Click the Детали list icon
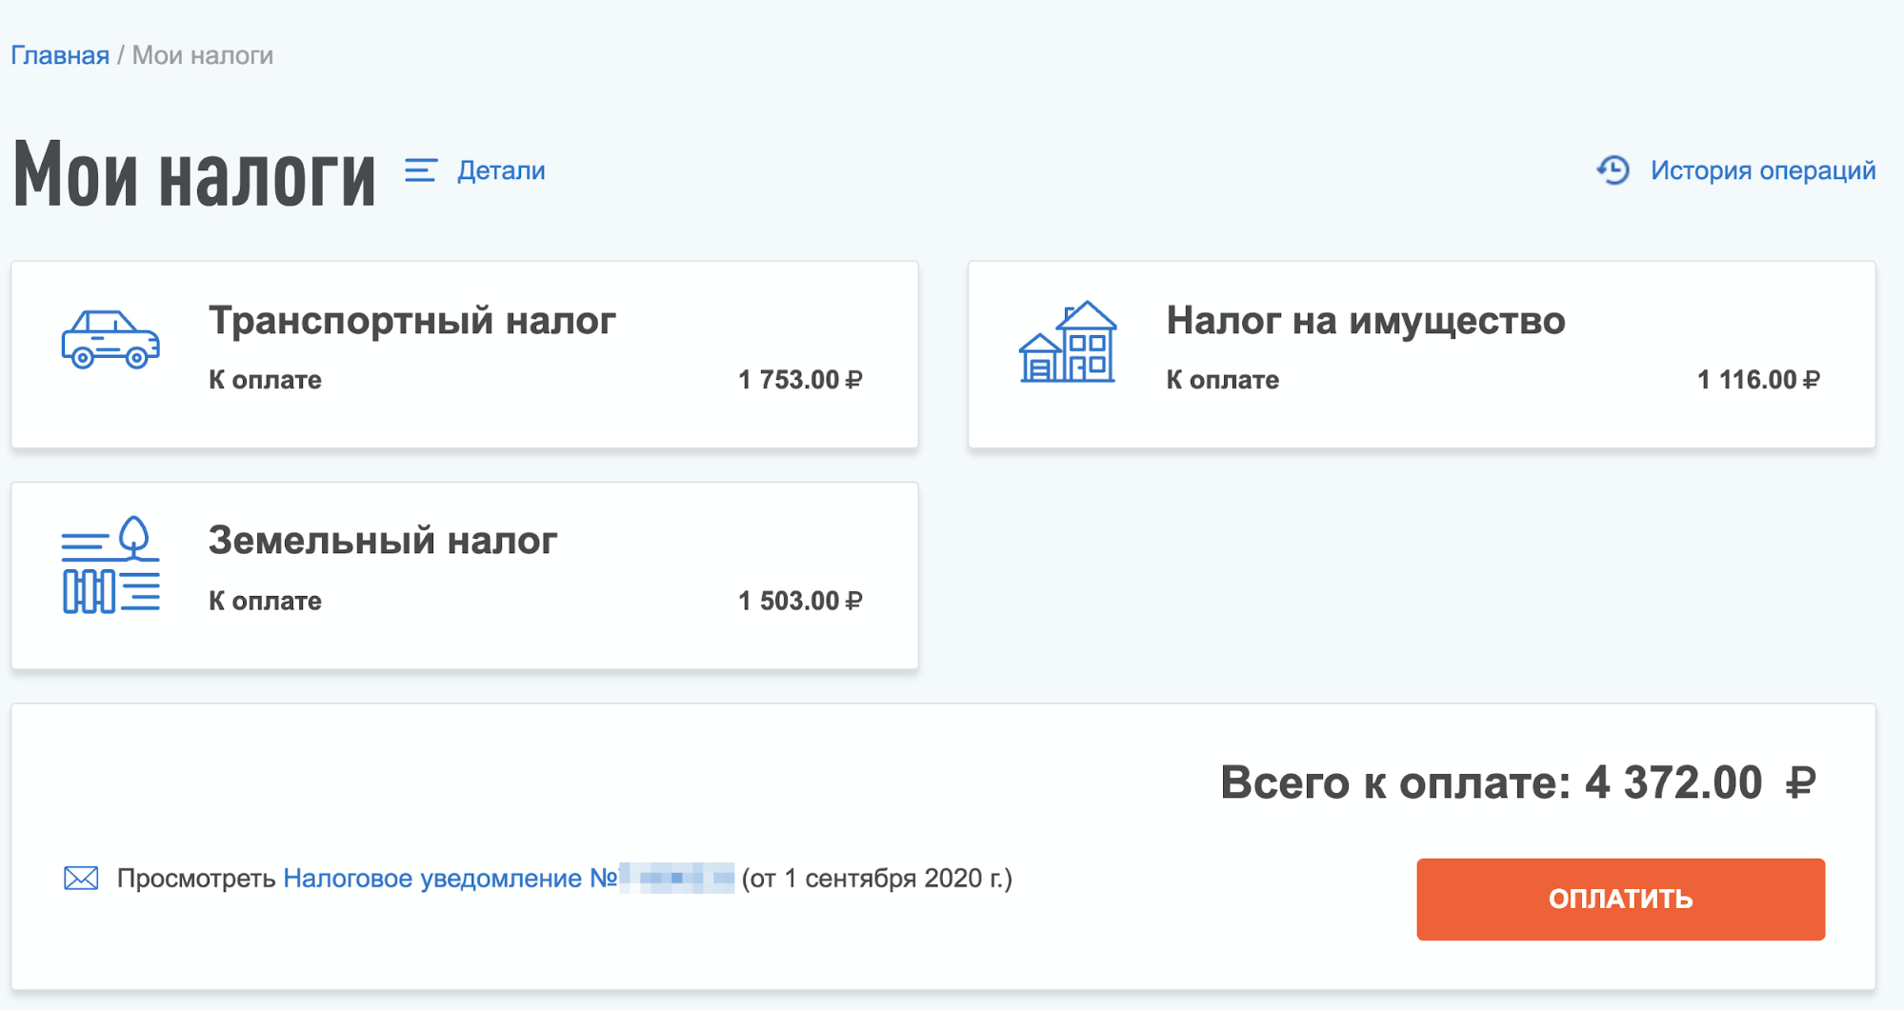 pos(421,170)
